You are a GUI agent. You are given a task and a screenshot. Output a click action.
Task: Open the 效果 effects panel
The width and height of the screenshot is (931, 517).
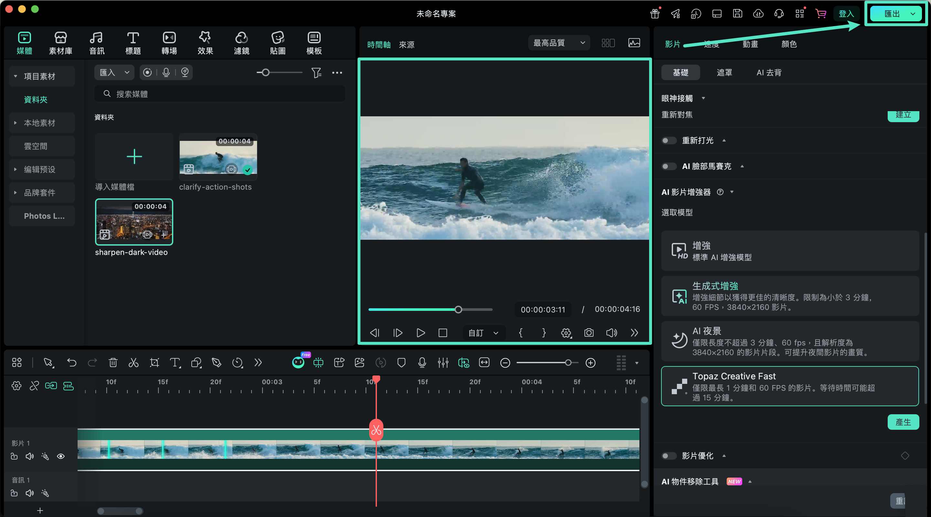(x=205, y=43)
